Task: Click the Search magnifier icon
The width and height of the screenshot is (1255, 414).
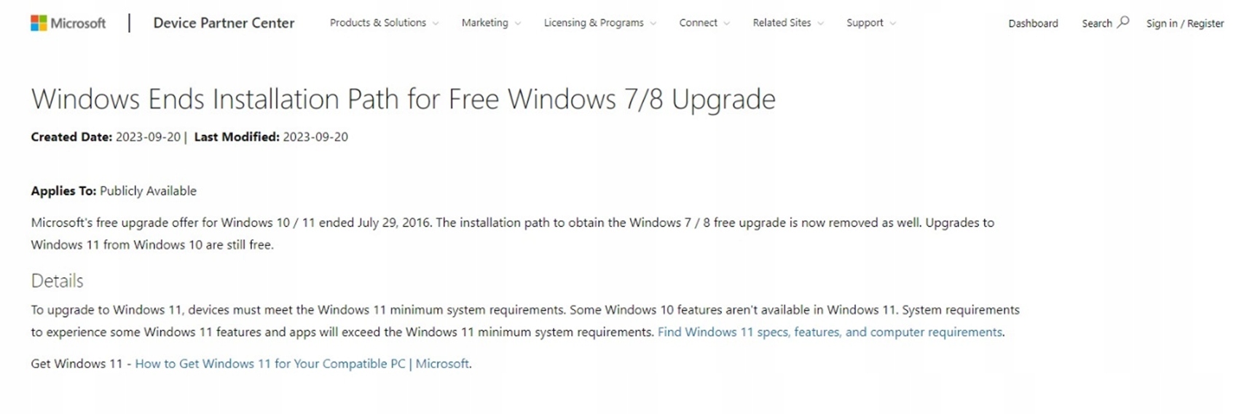Action: tap(1123, 22)
